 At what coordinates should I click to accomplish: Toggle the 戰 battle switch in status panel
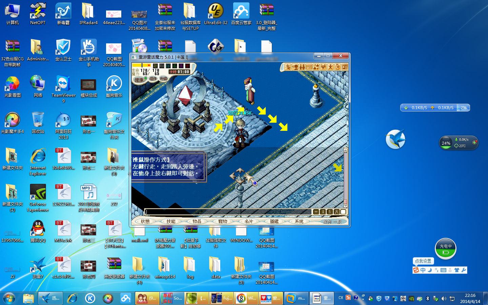click(156, 66)
